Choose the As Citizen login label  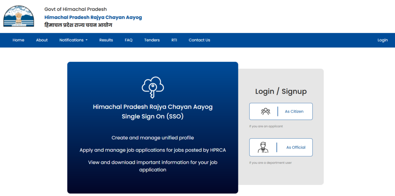point(294,111)
